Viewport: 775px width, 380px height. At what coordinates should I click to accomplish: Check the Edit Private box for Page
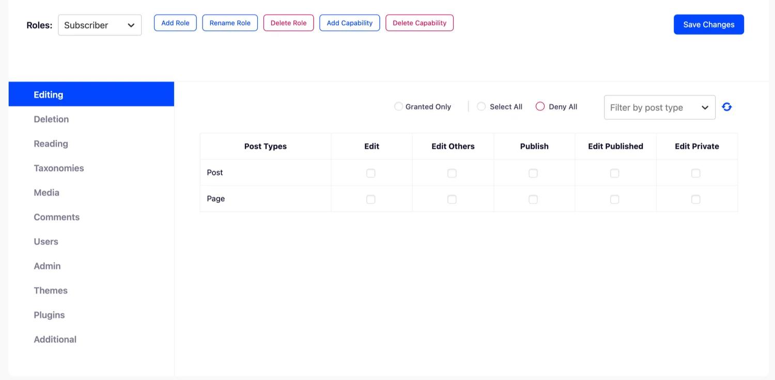(x=696, y=199)
